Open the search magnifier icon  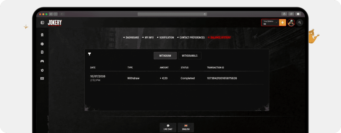(x=300, y=22)
